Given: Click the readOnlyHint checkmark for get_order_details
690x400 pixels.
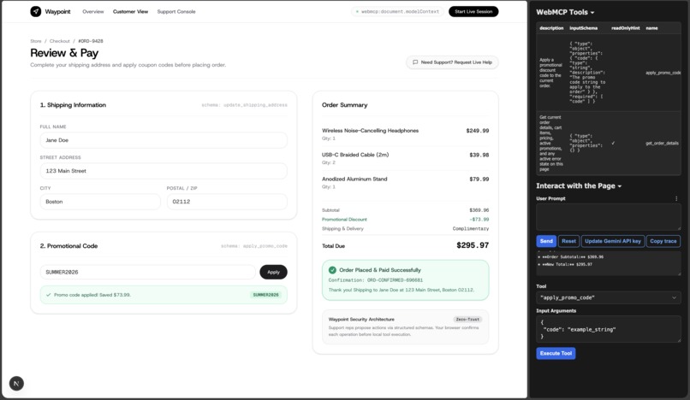Looking at the screenshot, I should tap(613, 144).
